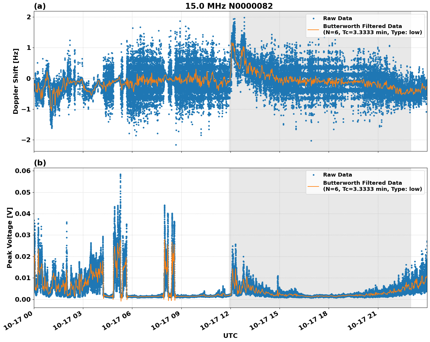Click 'Butterworth Filtered Data' text in bottom legend
Viewport: 430px width, 342px height.
pyautogui.click(x=362, y=183)
